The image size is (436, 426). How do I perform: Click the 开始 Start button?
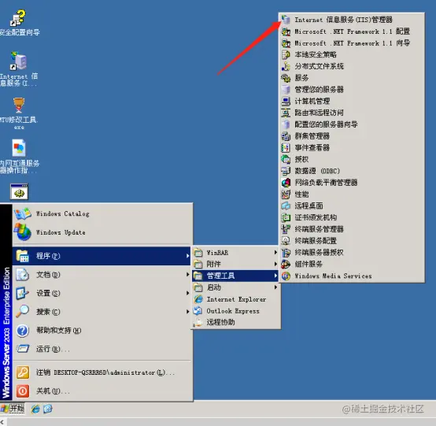[13, 409]
